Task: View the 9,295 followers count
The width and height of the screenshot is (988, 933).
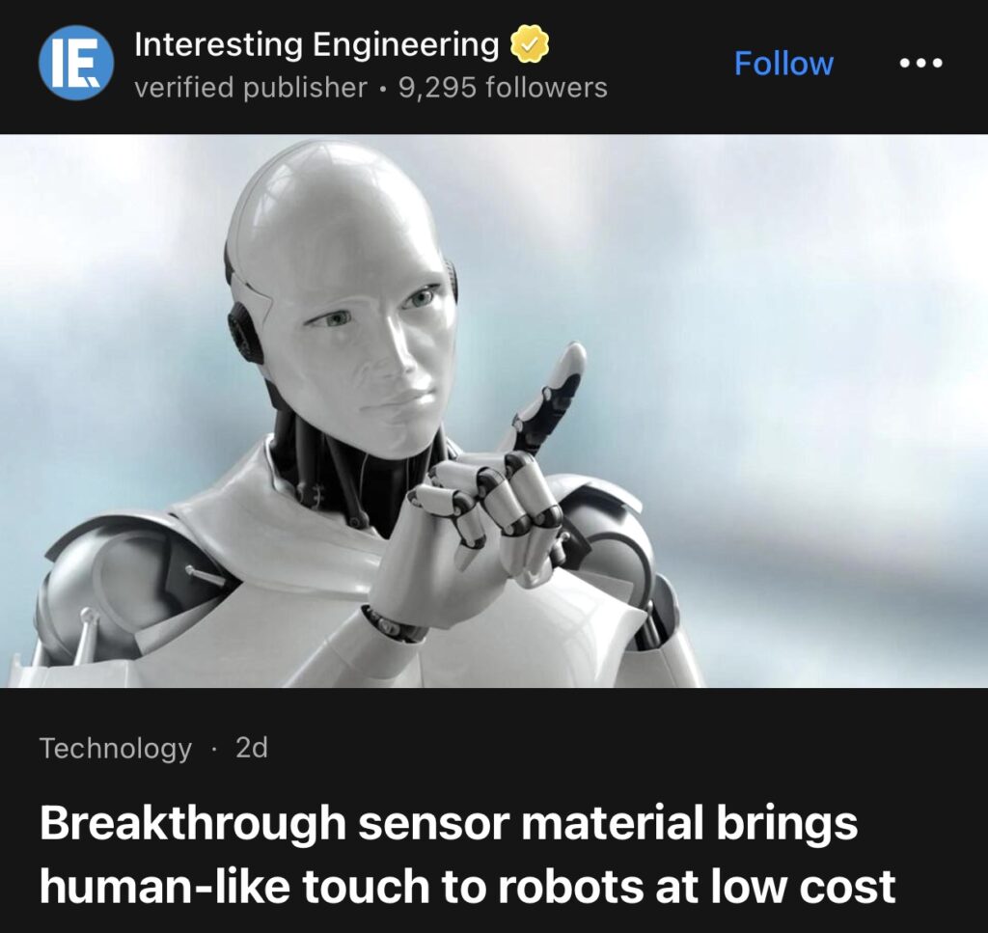Action: 503,88
